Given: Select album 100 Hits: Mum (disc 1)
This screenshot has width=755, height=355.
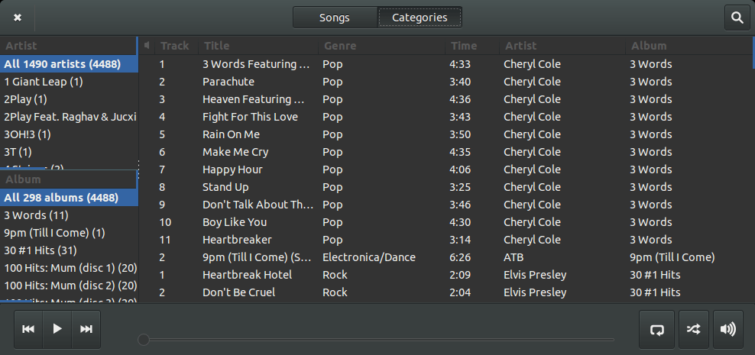Looking at the screenshot, I should [x=69, y=268].
